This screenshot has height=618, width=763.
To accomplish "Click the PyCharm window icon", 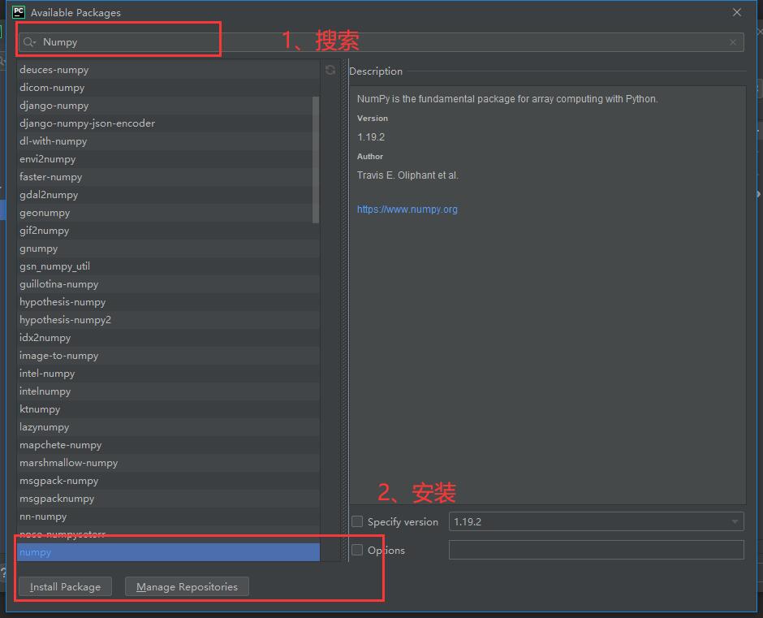I will tap(19, 12).
